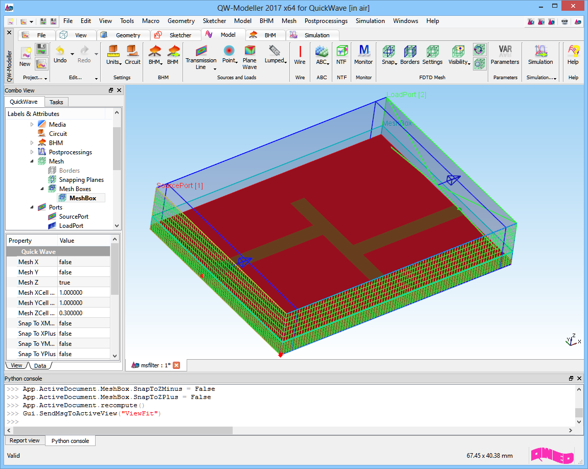
Task: Click the Snap To XPlus false value
Action: click(84, 334)
